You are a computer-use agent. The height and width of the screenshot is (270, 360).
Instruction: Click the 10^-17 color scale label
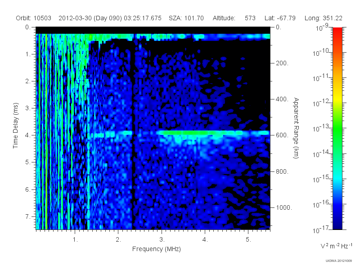point(321,229)
